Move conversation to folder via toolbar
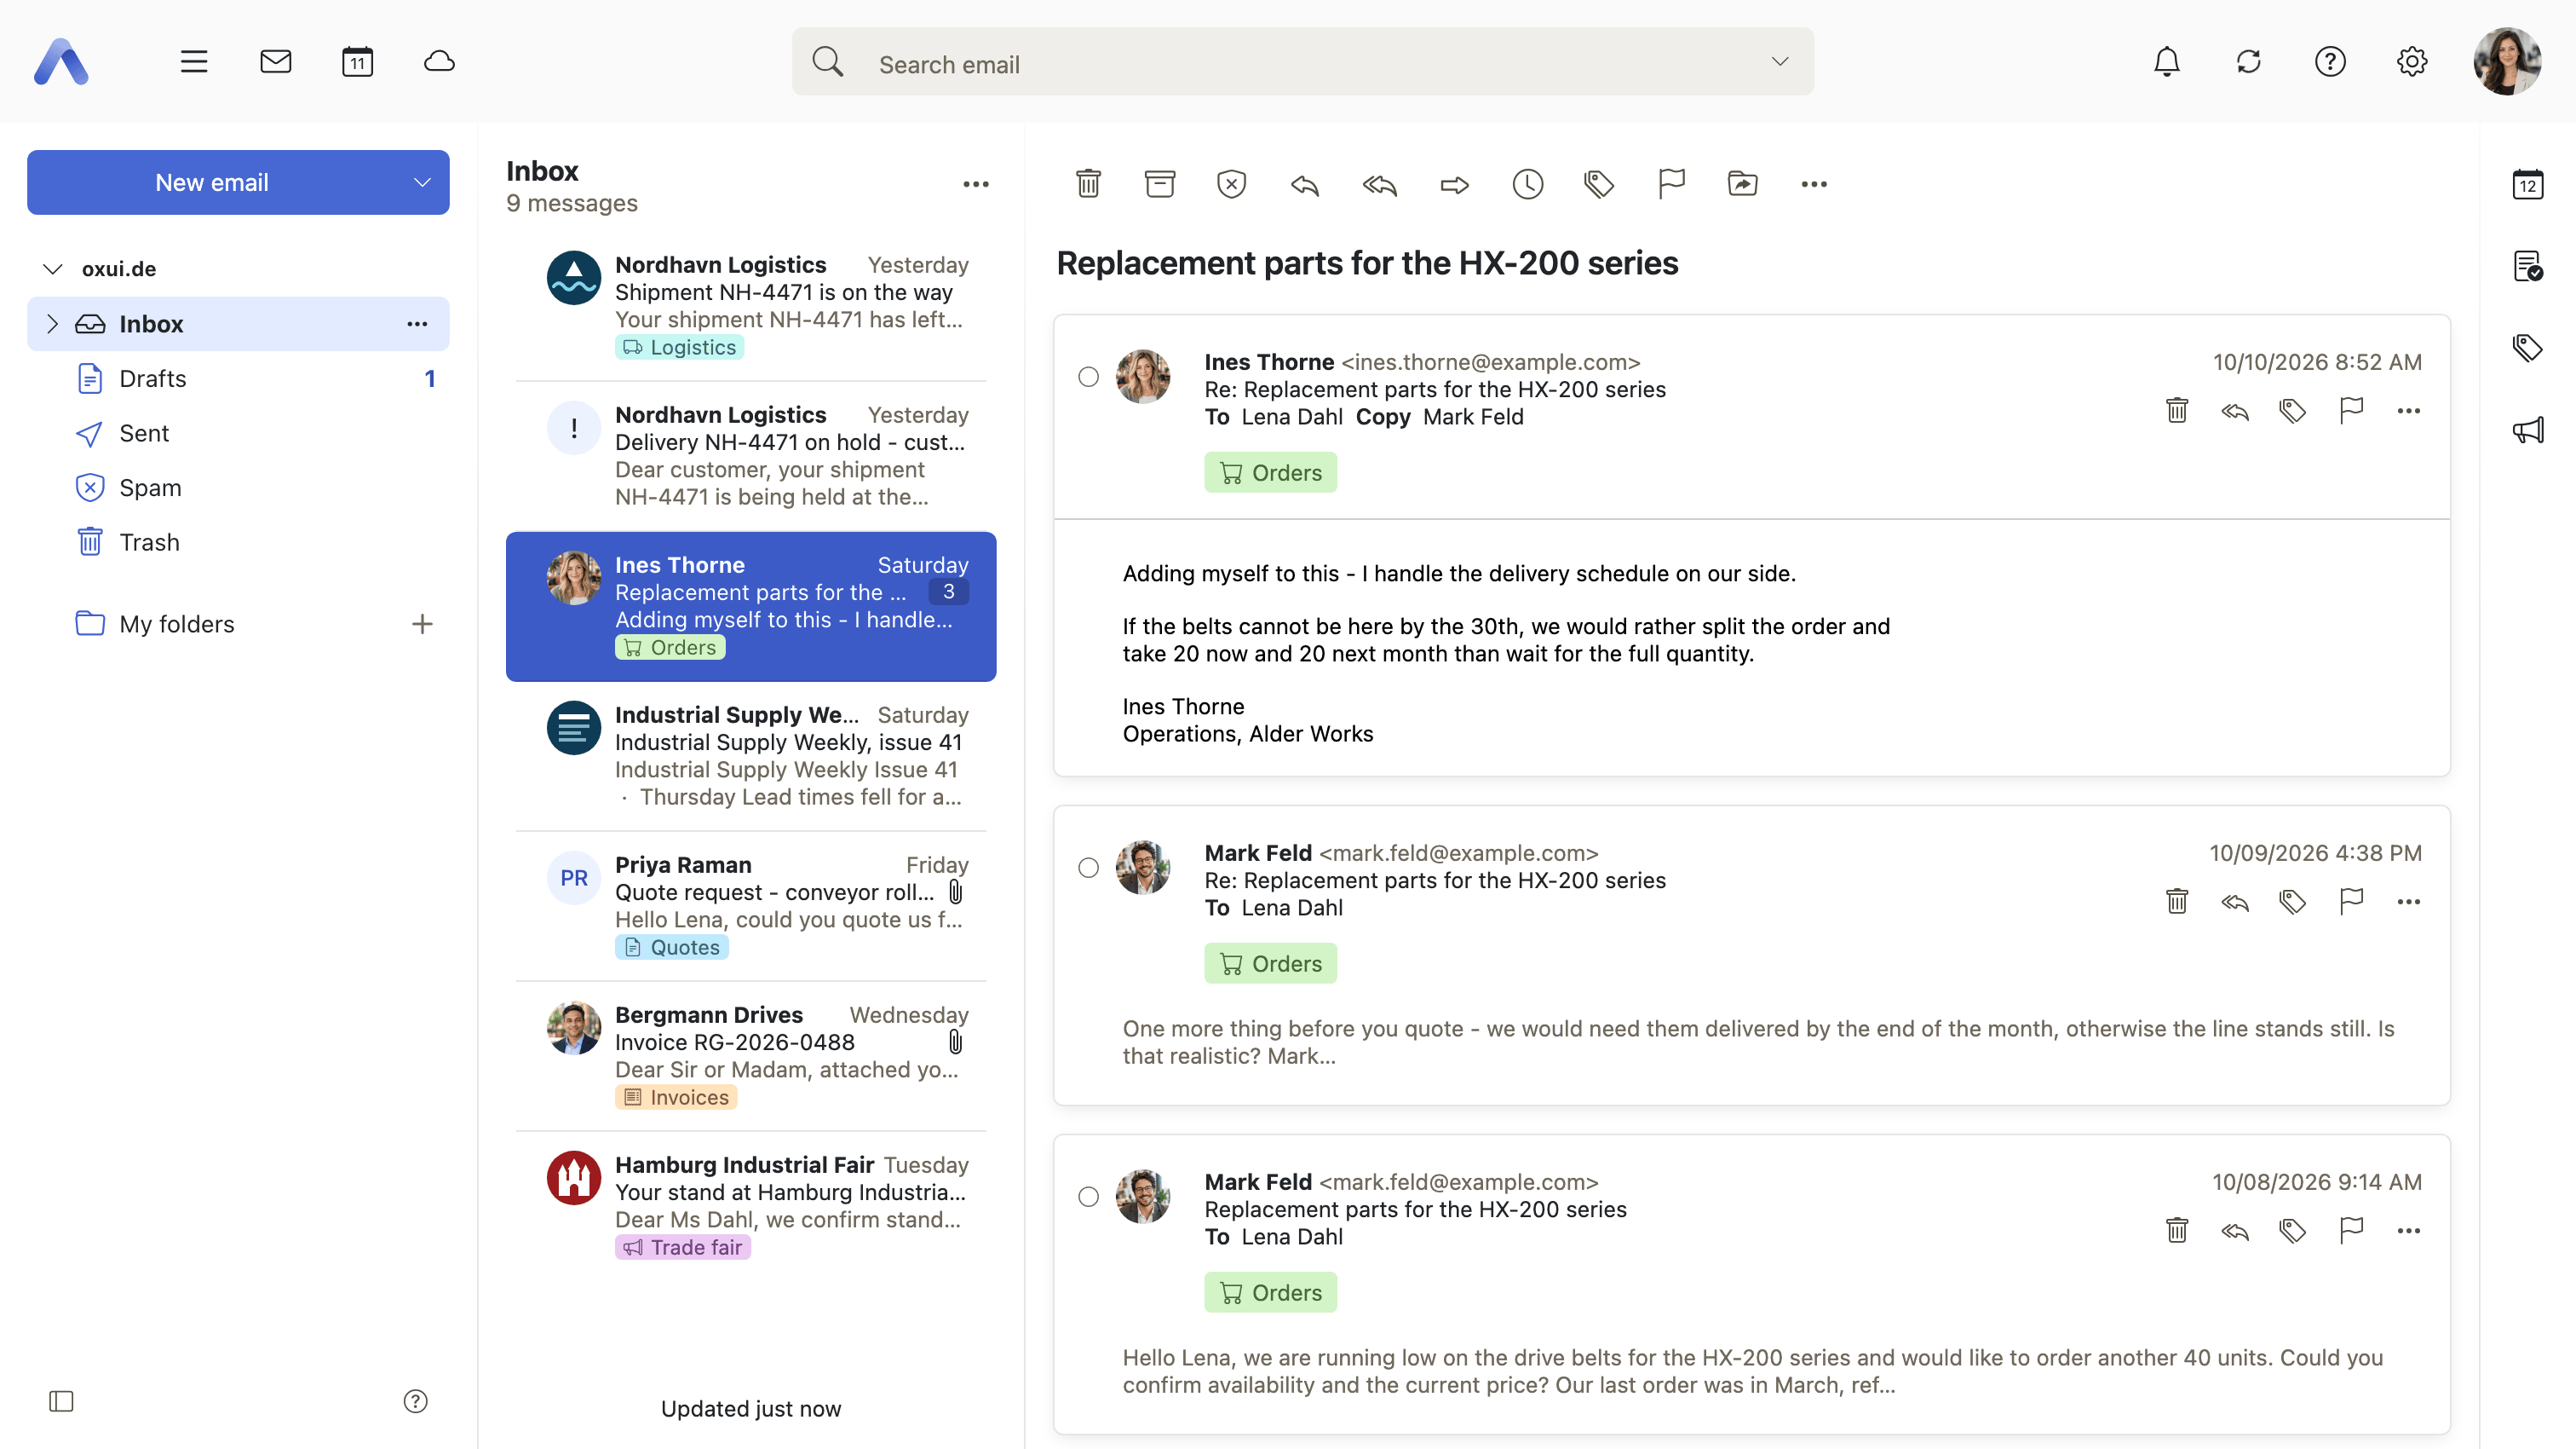The height and width of the screenshot is (1449, 2576). pyautogui.click(x=1743, y=184)
